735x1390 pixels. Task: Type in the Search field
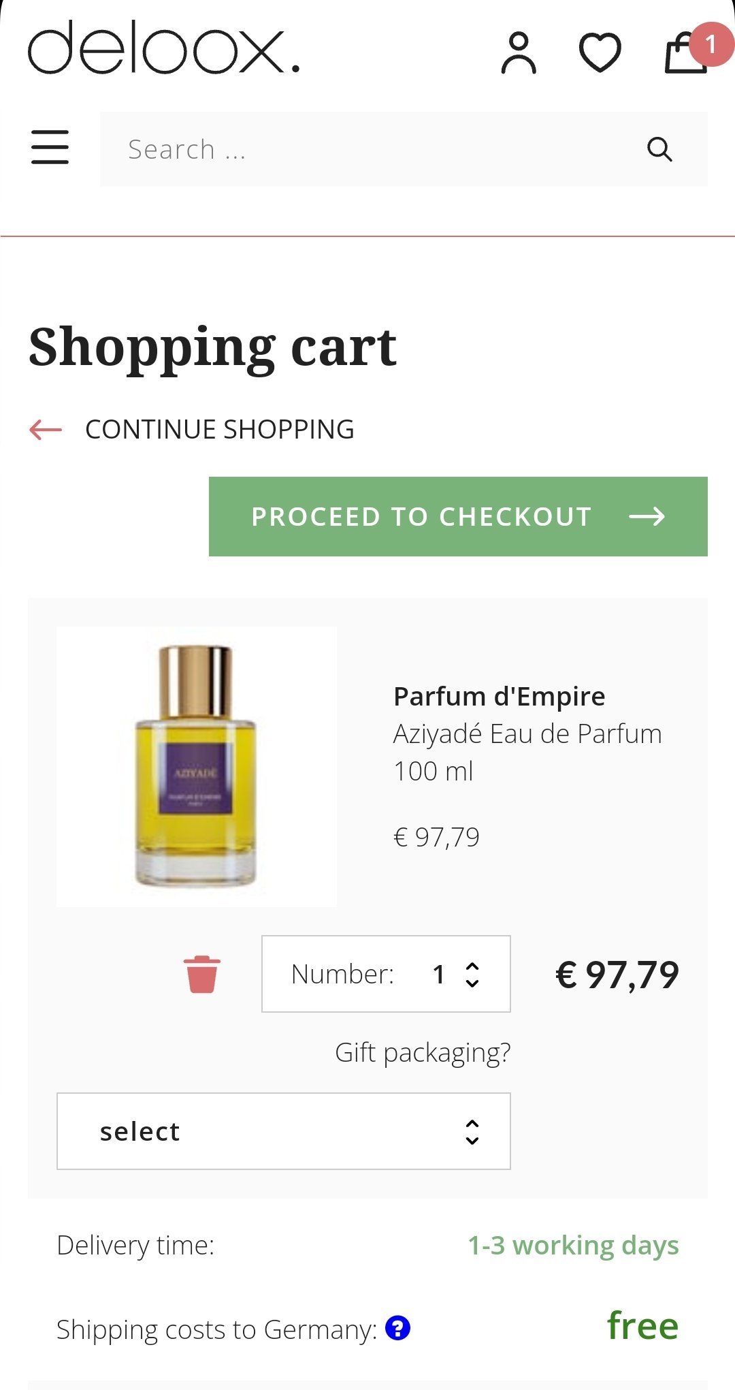coord(367,149)
